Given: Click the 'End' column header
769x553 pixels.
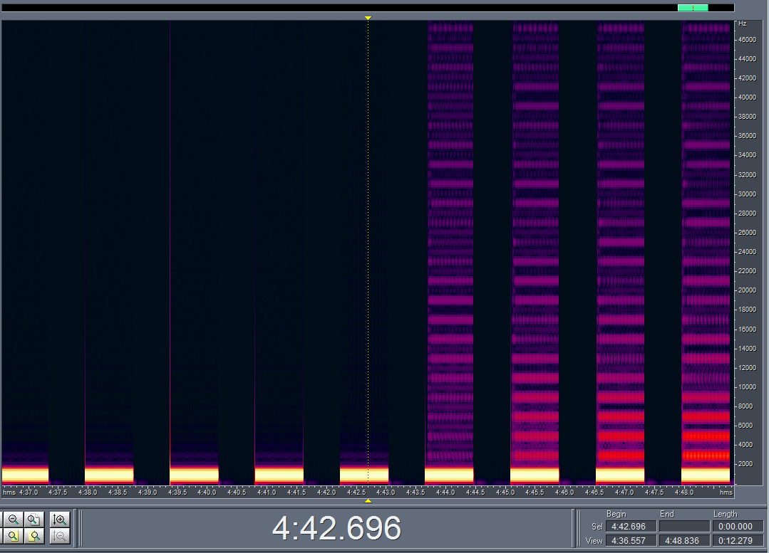Looking at the screenshot, I should coord(667,514).
